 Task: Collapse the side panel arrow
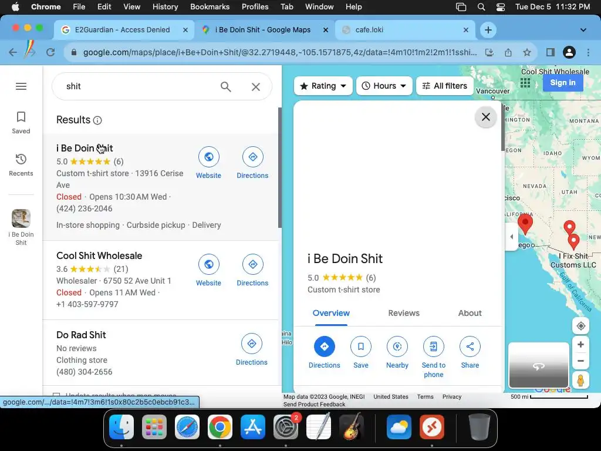[512, 237]
